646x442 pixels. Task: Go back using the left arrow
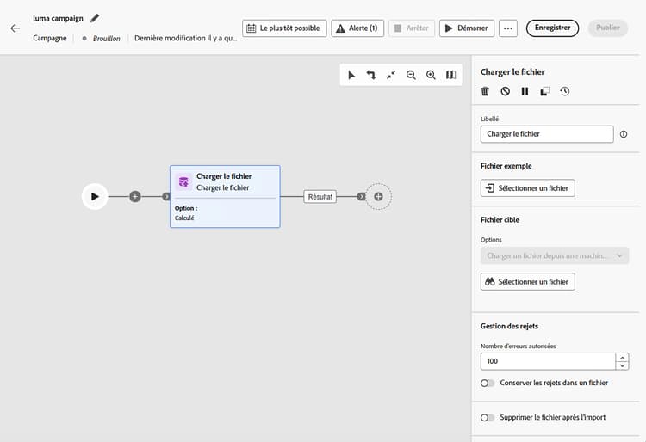coord(16,28)
